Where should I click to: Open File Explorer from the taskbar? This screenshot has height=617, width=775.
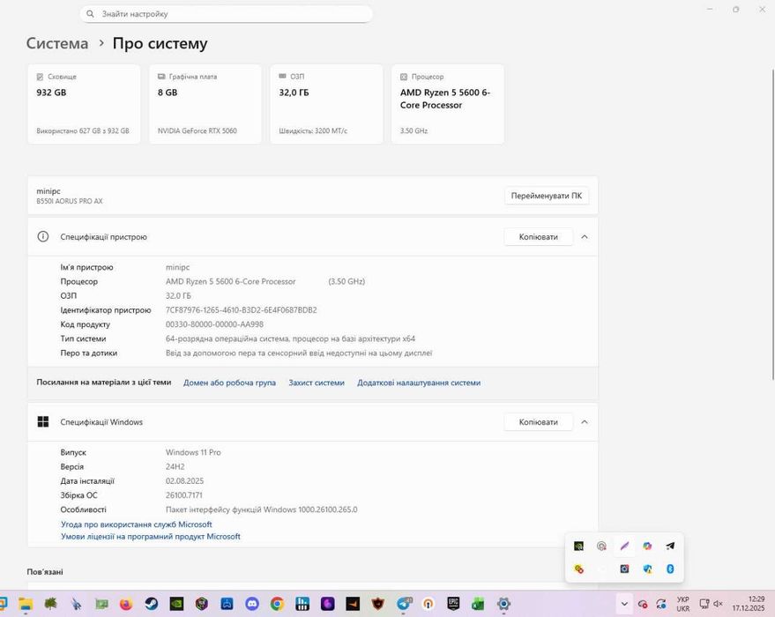[26, 604]
